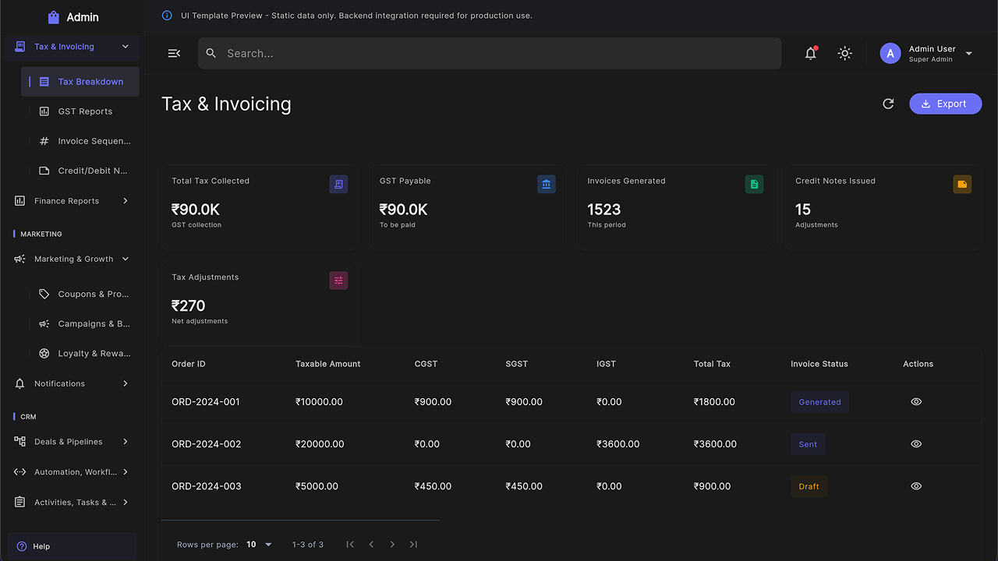Viewport: 998px width, 561px height.
Task: Click the Admin shopping bag logo
Action: click(x=53, y=17)
